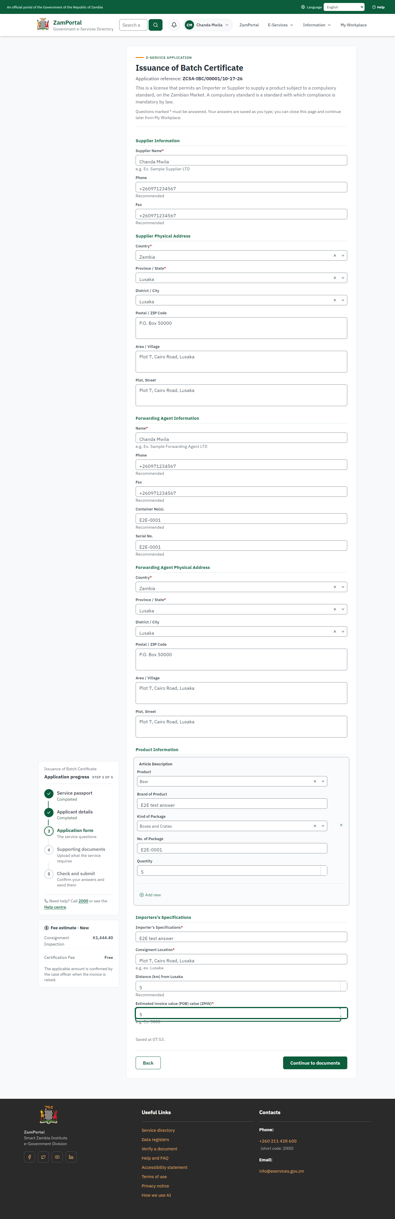The image size is (395, 1219).
Task: Focus the Supplier Name field
Action: 241,160
